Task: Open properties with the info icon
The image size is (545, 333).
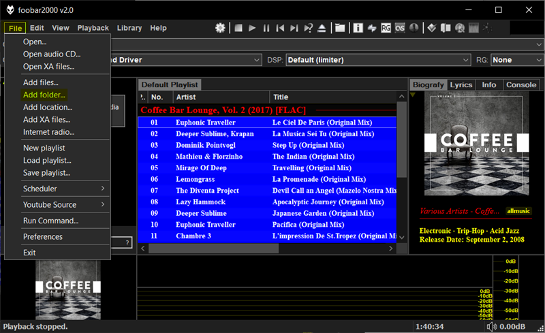Action: tap(358, 28)
